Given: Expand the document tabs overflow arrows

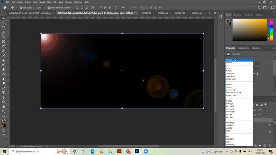Looking at the screenshot, I should pyautogui.click(x=215, y=13).
